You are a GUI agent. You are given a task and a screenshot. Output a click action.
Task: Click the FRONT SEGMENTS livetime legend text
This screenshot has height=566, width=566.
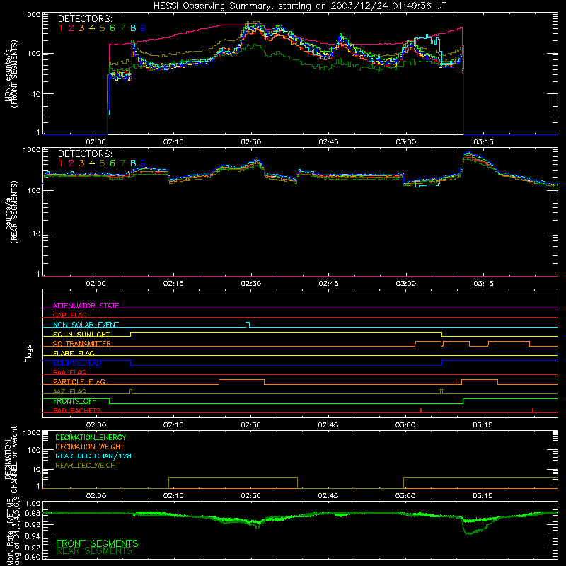point(97,543)
